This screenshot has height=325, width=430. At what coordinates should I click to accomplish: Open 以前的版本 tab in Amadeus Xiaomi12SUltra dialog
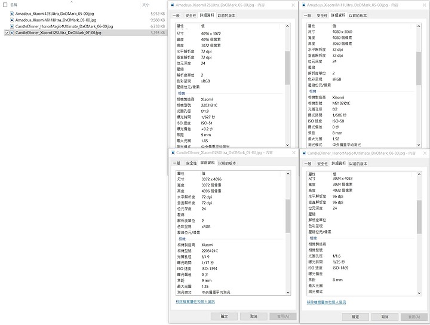(x=226, y=16)
